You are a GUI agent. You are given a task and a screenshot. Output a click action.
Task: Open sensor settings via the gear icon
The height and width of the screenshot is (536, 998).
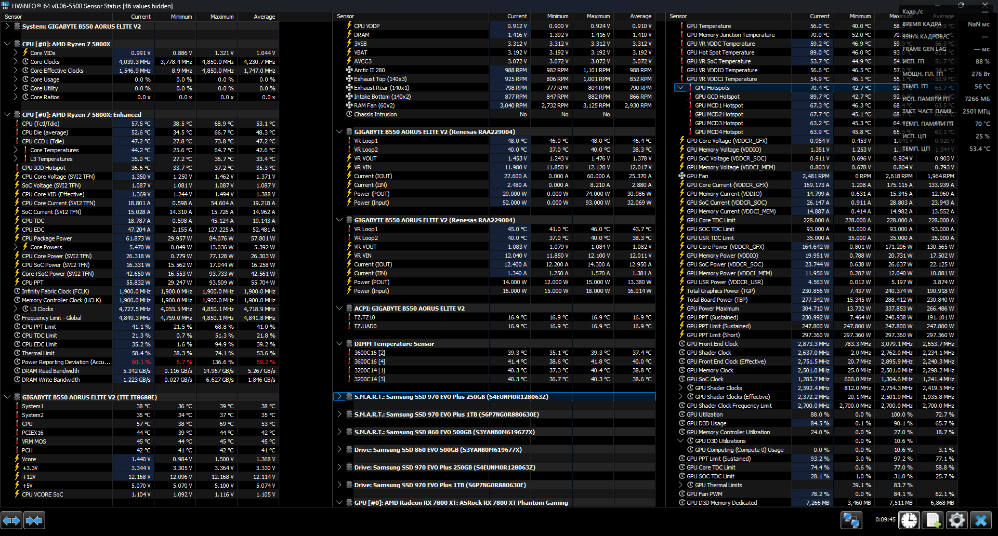(x=957, y=520)
